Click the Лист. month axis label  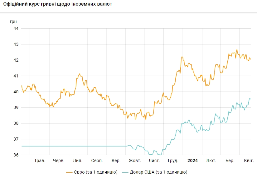154,161
